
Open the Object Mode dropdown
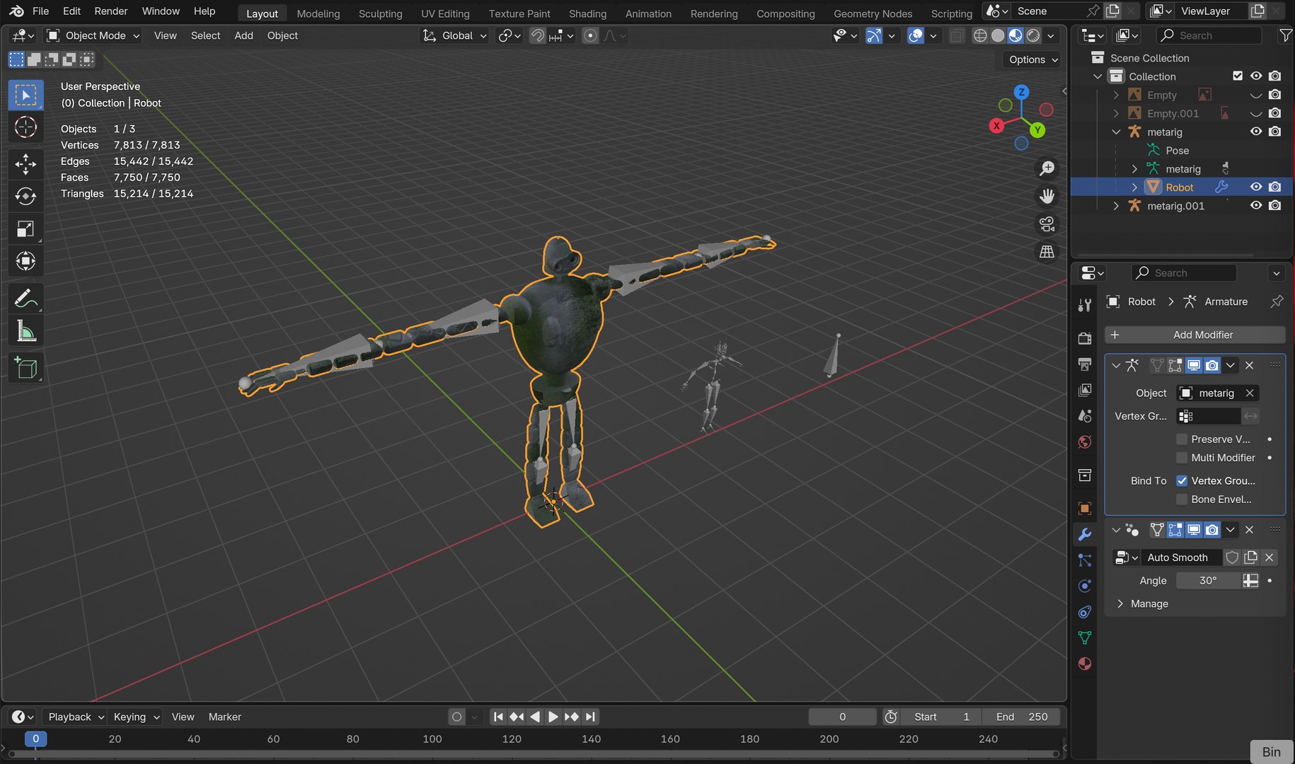coord(93,35)
